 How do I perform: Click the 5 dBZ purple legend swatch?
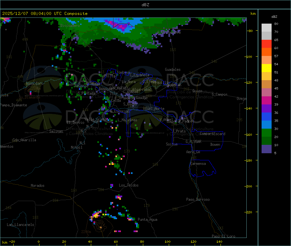coord(266,149)
